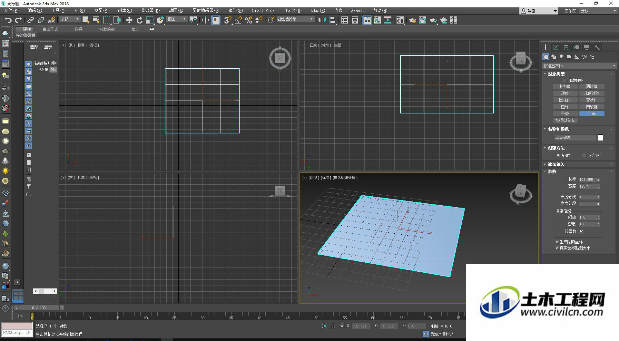Toggle the selection lock icon in status bar
This screenshot has width=619, height=341.
333,326
